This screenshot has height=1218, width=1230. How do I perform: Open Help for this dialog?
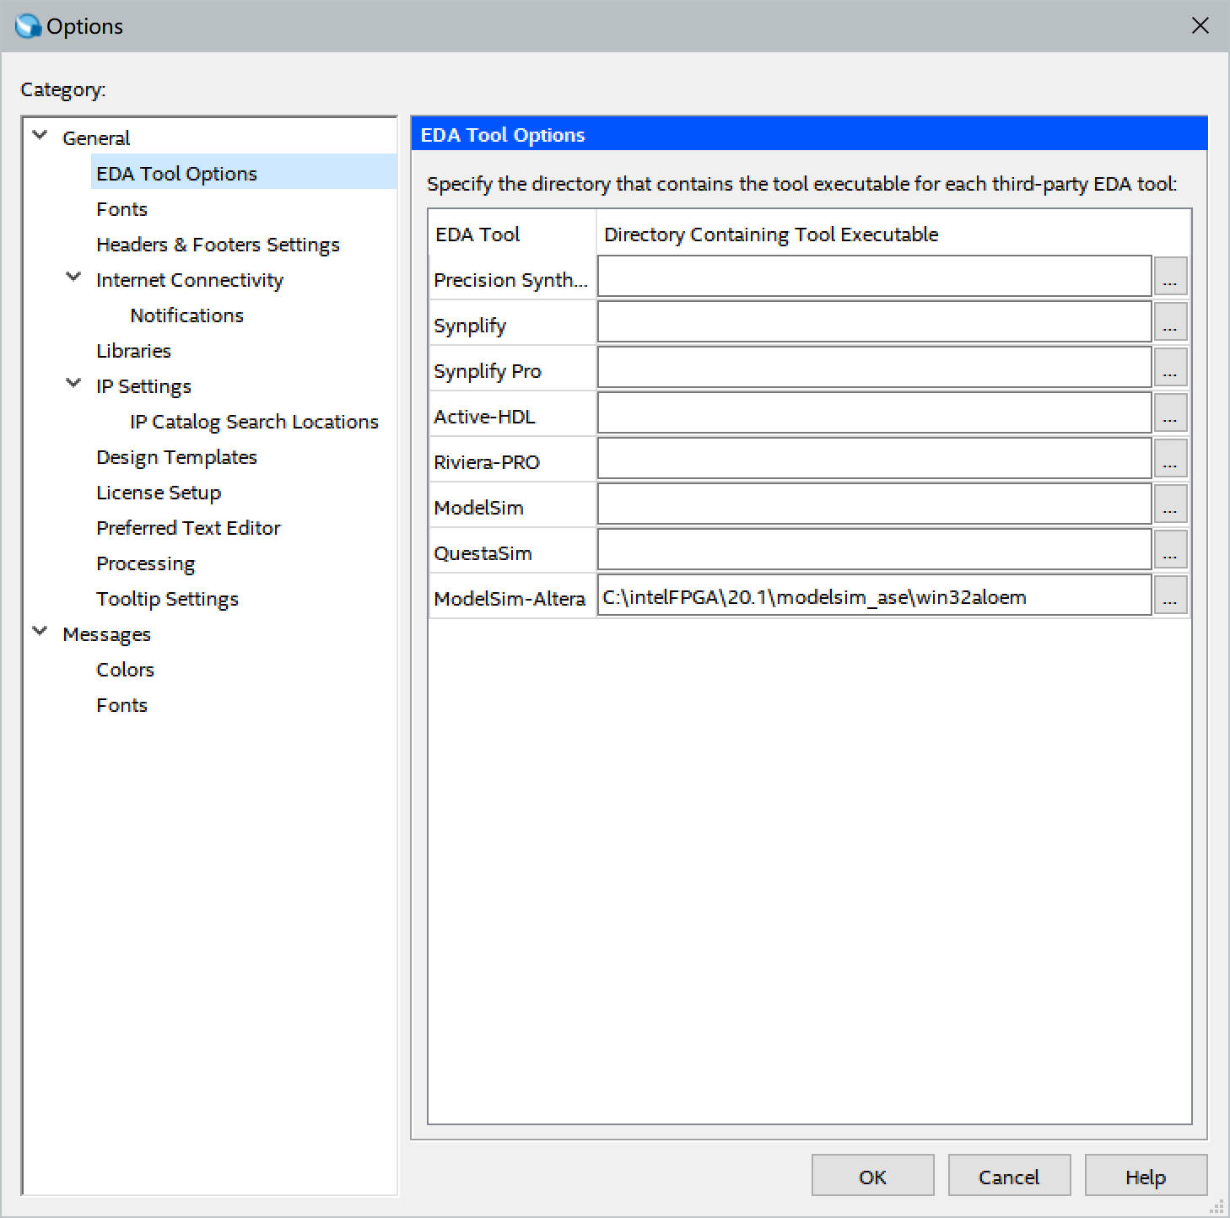click(x=1146, y=1175)
